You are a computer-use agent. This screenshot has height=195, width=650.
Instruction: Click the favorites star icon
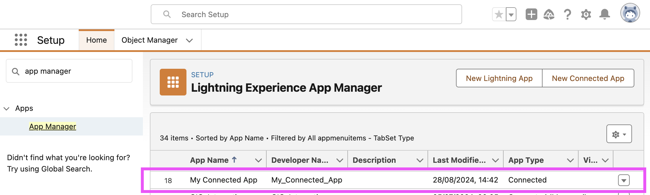[x=499, y=14]
